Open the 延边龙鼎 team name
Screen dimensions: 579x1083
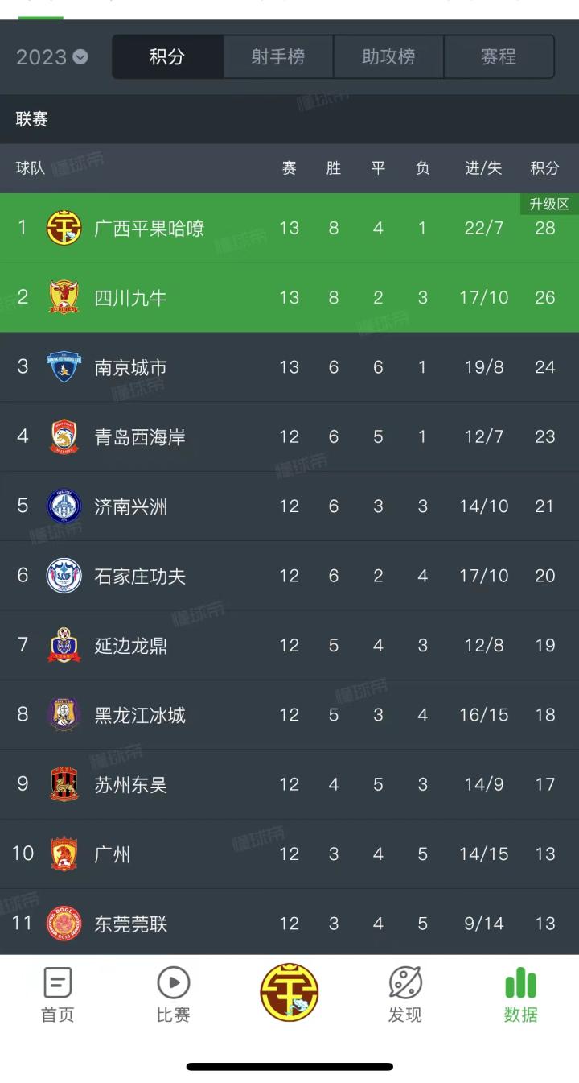point(131,646)
